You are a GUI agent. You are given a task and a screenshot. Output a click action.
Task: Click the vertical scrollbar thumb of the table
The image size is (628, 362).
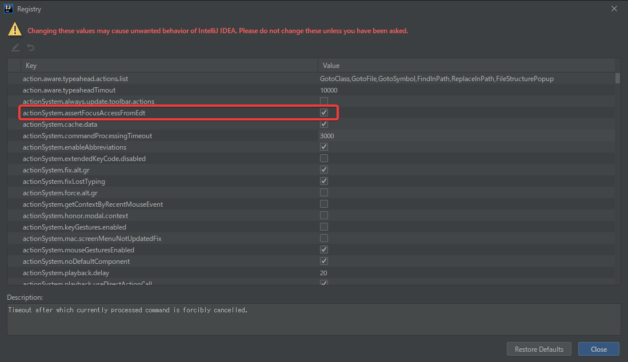click(x=618, y=78)
